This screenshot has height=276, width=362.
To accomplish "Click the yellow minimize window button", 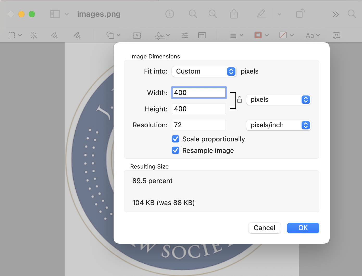I will pyautogui.click(x=21, y=14).
